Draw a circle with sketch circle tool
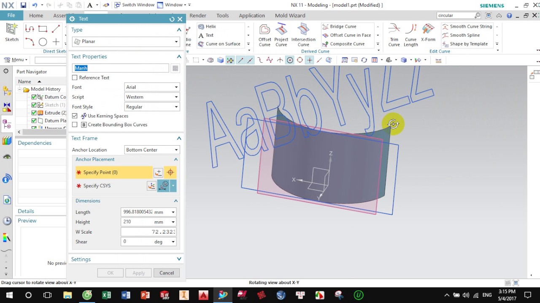The image size is (540, 303). click(43, 42)
